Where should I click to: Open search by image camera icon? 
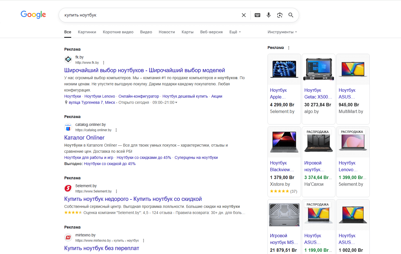coord(280,15)
